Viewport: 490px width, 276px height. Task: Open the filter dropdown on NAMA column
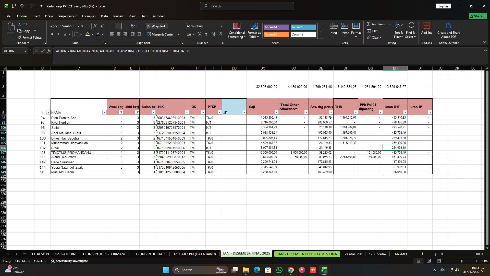(x=104, y=112)
